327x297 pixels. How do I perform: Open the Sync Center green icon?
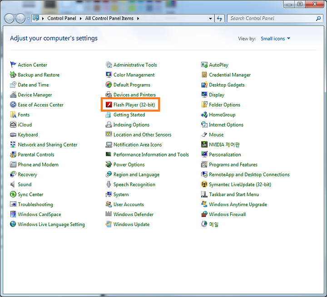tap(13, 195)
